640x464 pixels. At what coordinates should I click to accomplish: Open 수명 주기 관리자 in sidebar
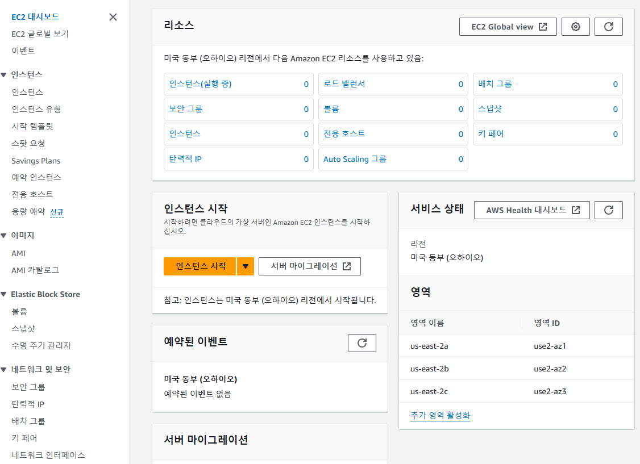click(x=41, y=346)
